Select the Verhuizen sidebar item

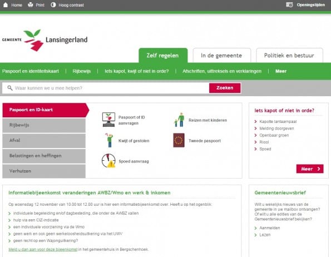[x=44, y=171]
